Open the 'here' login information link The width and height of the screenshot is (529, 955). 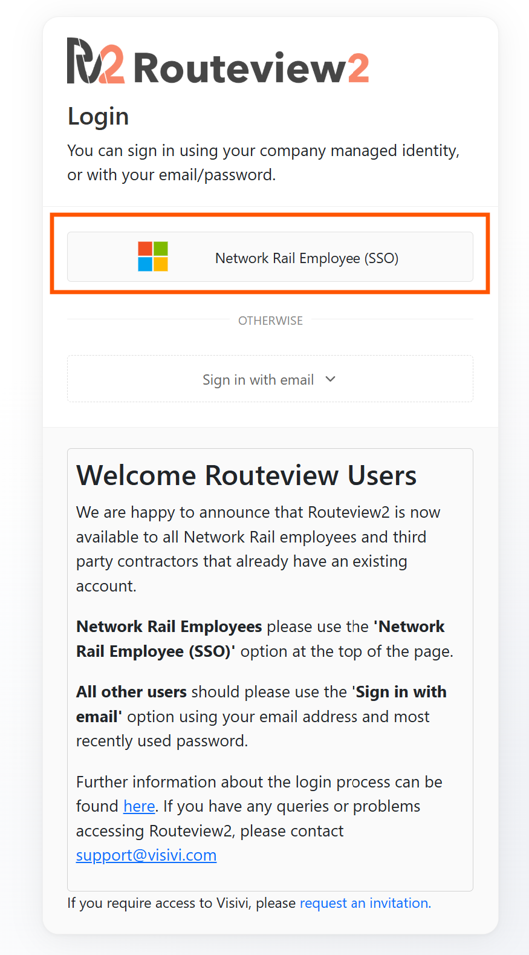point(139,806)
